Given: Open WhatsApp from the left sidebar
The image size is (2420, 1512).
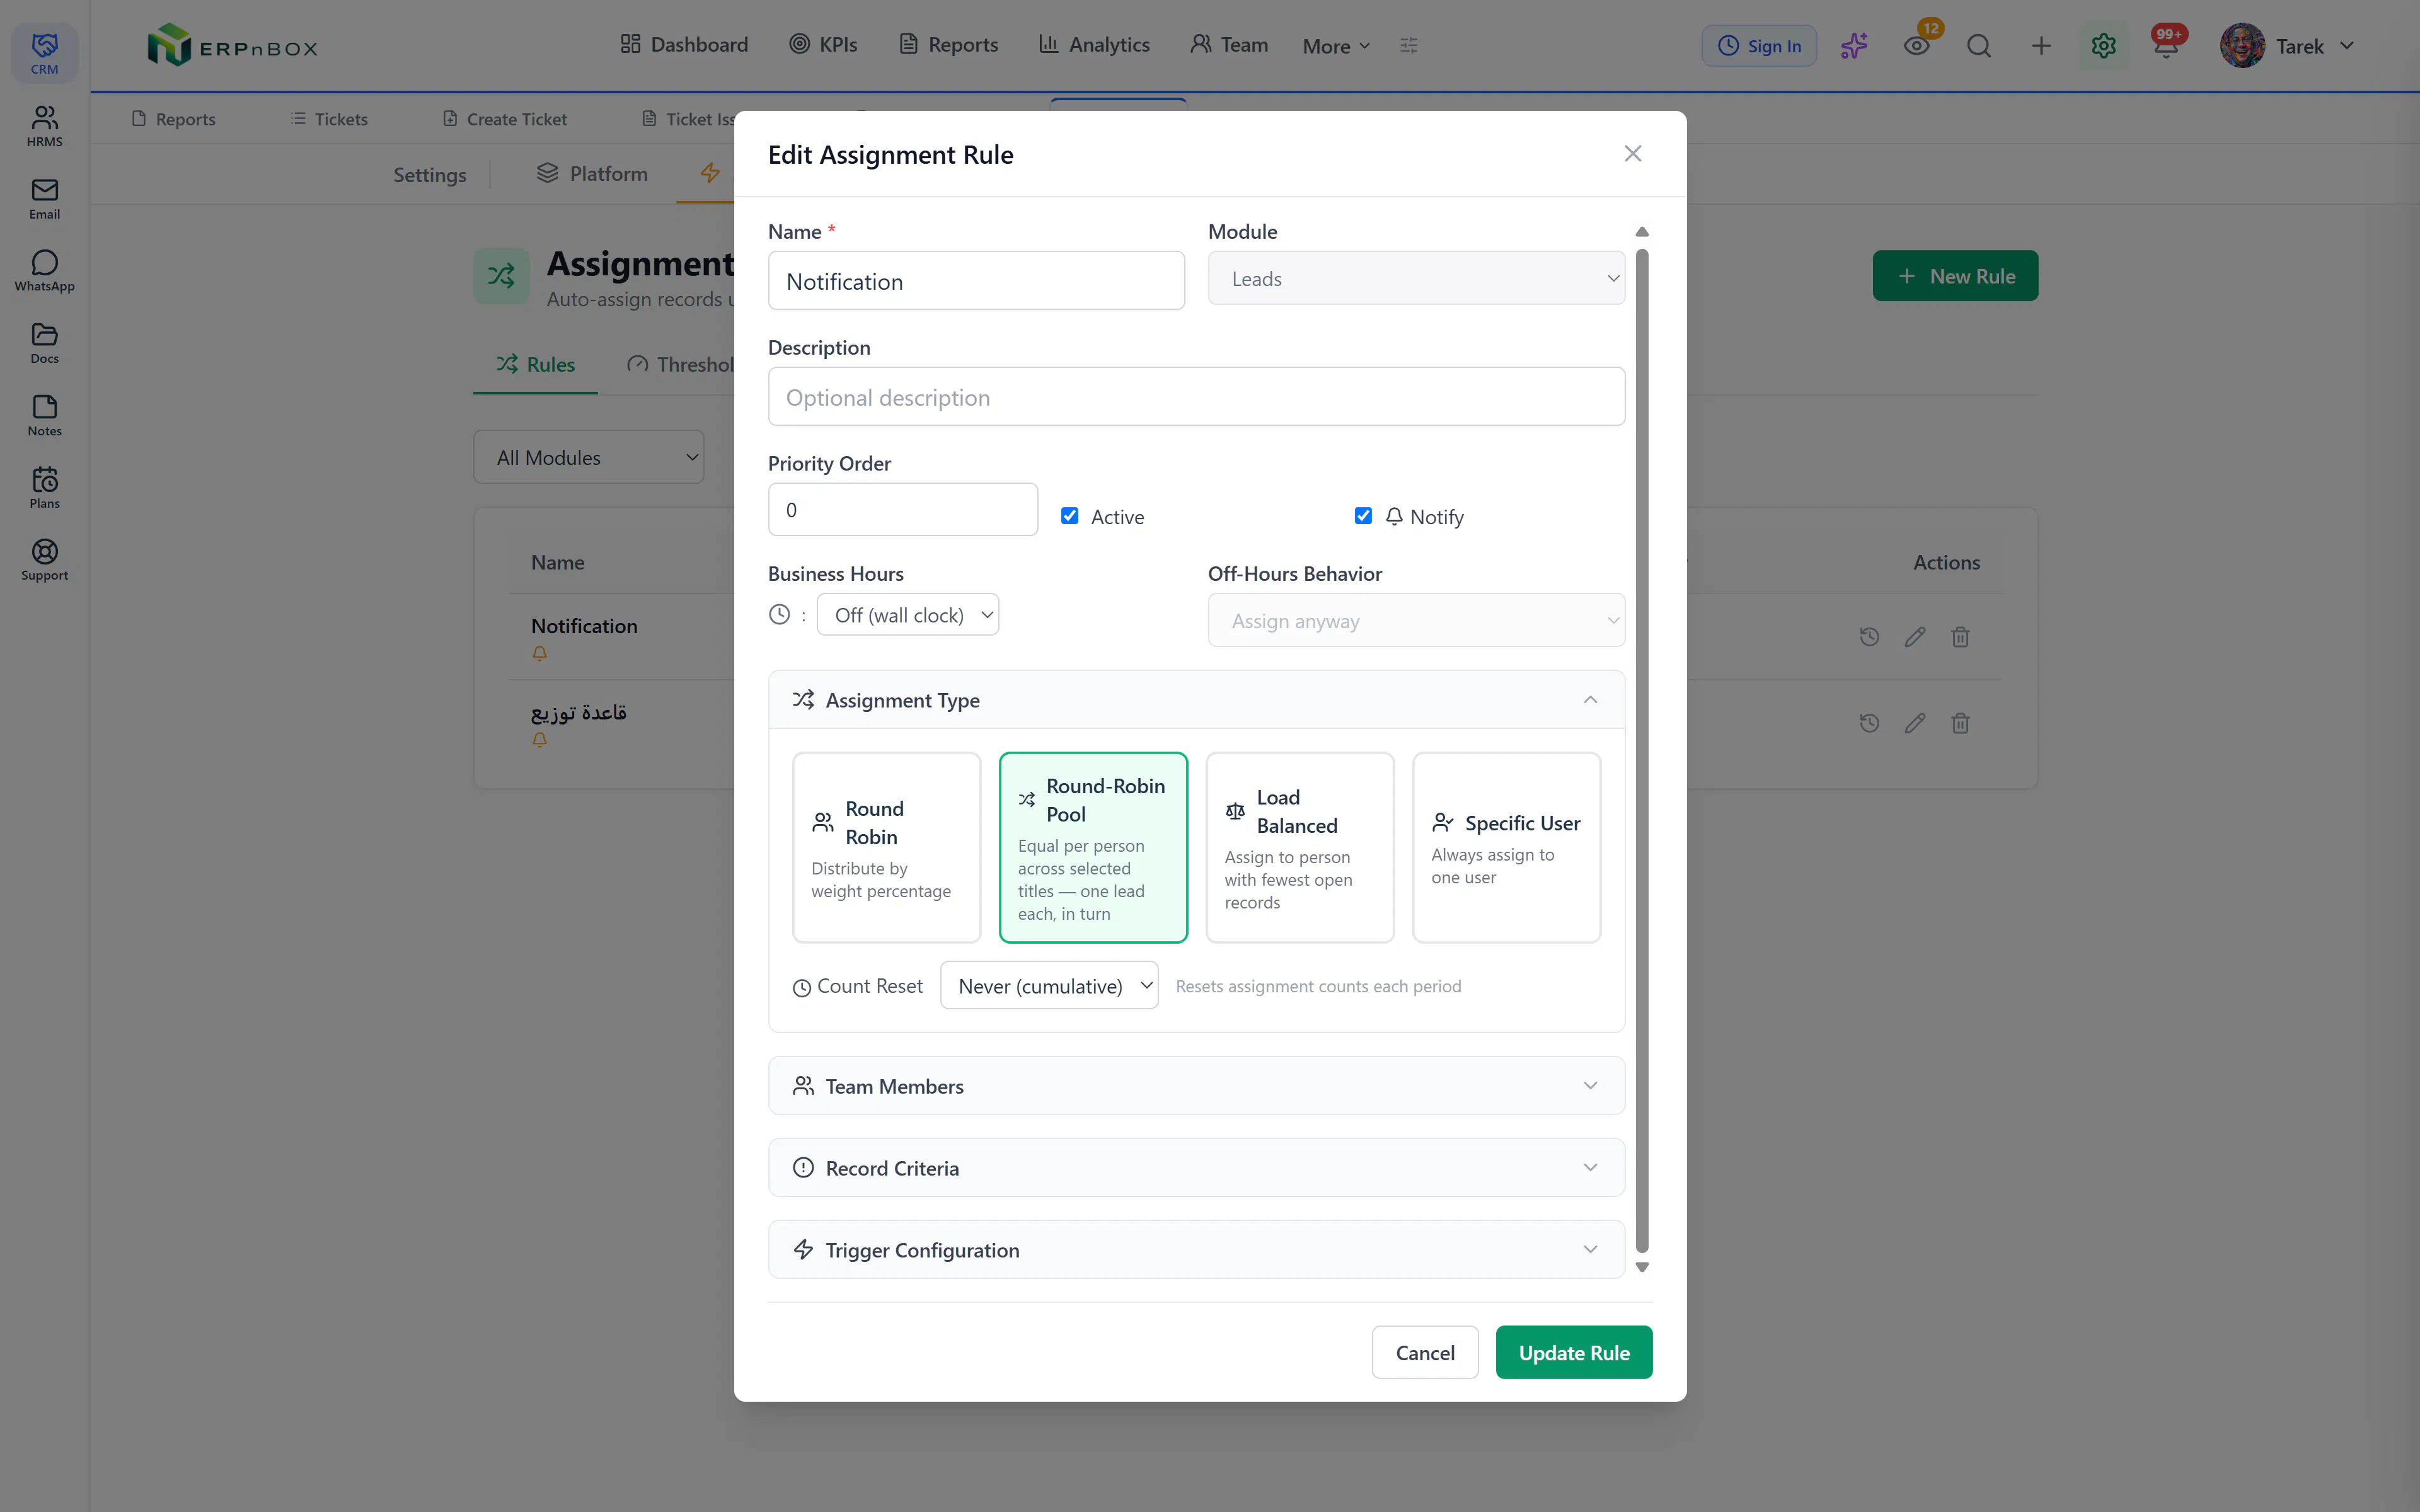Looking at the screenshot, I should coord(44,271).
